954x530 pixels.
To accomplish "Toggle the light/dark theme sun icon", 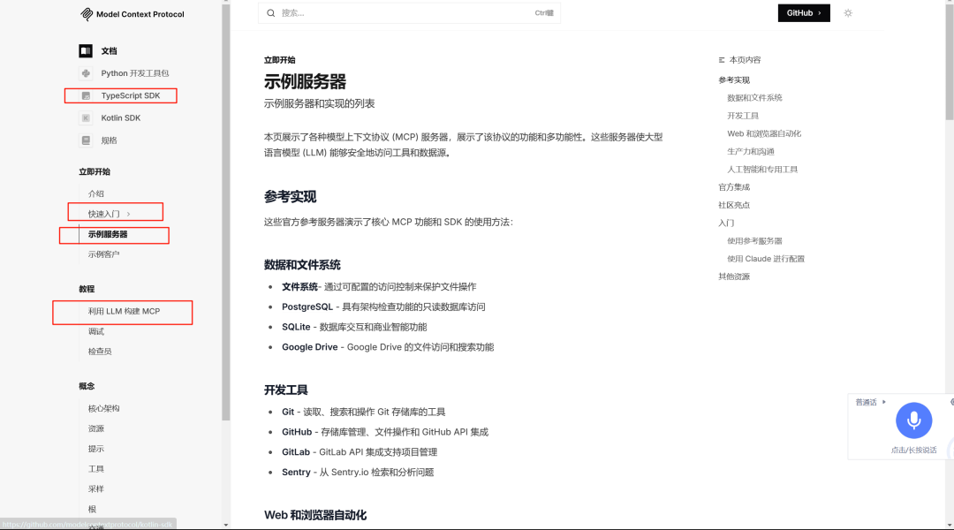I will 848,12.
